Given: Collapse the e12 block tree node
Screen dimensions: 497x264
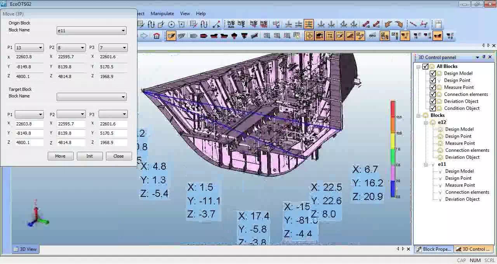Looking at the screenshot, I should coord(426,122).
